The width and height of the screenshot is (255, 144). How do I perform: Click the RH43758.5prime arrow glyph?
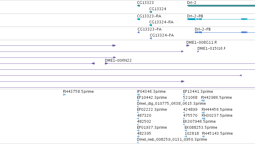pos(64,95)
